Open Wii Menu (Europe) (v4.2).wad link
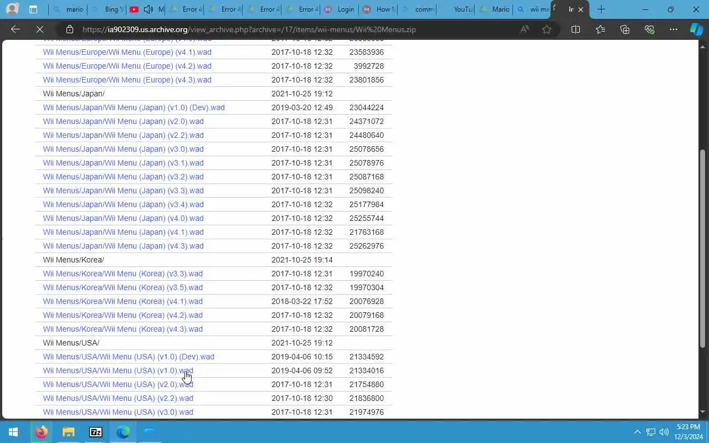 (x=127, y=66)
